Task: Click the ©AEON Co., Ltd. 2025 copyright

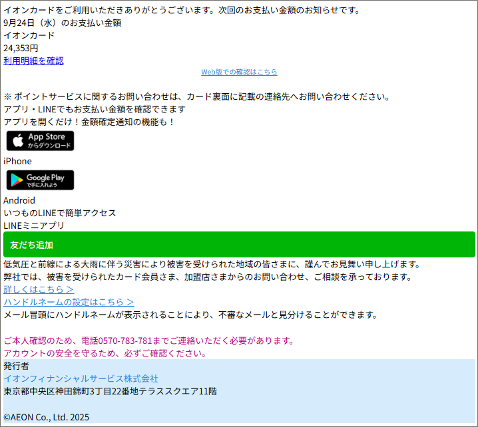Action: point(47,417)
